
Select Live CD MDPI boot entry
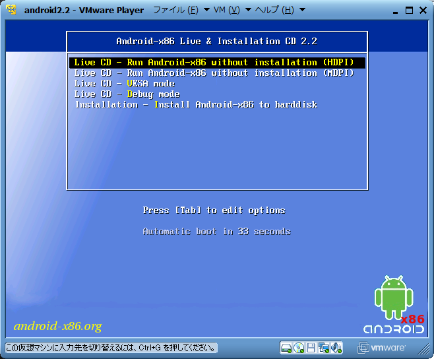click(217, 73)
